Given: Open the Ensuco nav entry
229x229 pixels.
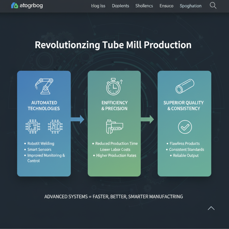Looking at the screenshot, I should coord(166,6).
